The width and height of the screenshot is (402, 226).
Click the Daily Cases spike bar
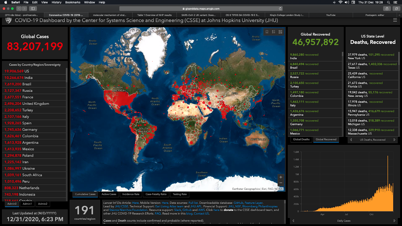coord(388,183)
